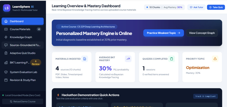Click the Course Materials book icon
Screen dimensions: 227x107
pyautogui.click(x=6, y=29)
